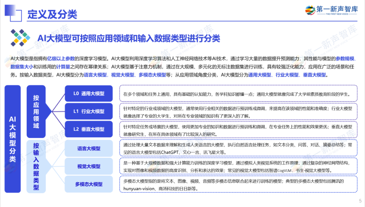Click the description starting 针对特定的行业或领域的大模型
365x207 pixels.
point(238,112)
